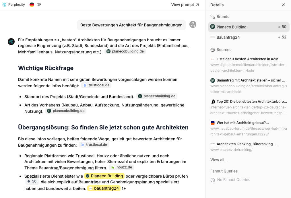Click the No Fanout Queries icon
The height and width of the screenshot is (198, 291).
213,180
